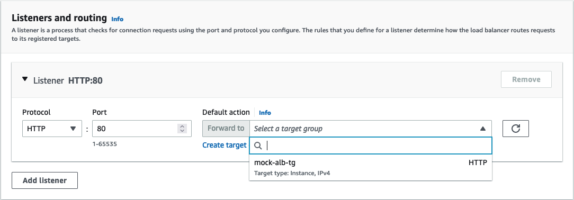
Task: Click the up arrow on target group dropdown
Action: pos(482,129)
